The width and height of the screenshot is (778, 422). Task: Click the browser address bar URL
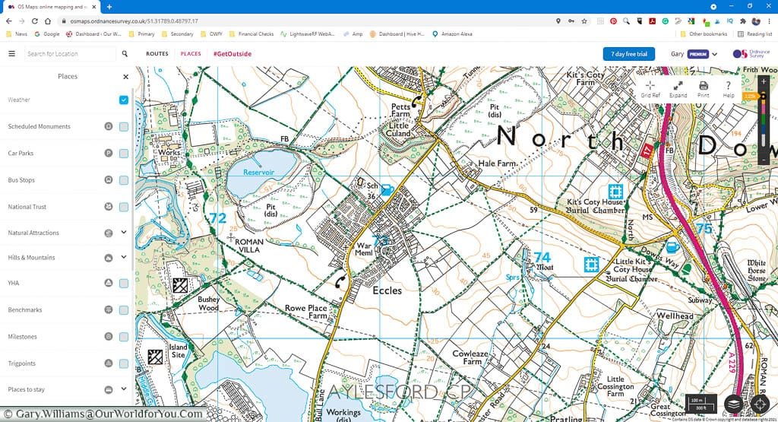134,21
